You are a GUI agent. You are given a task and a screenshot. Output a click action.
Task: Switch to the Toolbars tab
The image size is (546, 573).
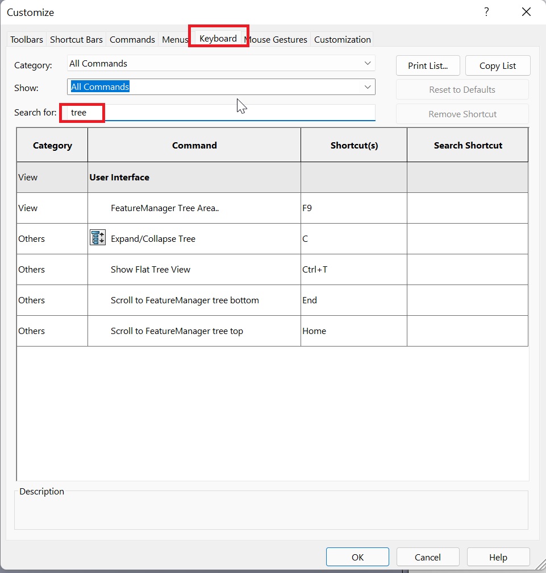pyautogui.click(x=27, y=39)
